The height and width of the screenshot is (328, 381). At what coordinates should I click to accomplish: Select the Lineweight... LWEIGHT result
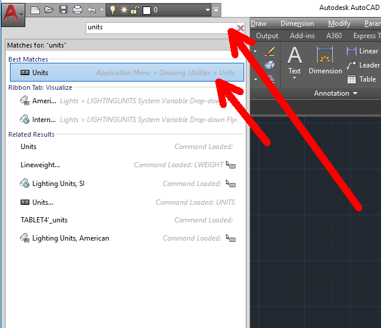tap(127, 165)
